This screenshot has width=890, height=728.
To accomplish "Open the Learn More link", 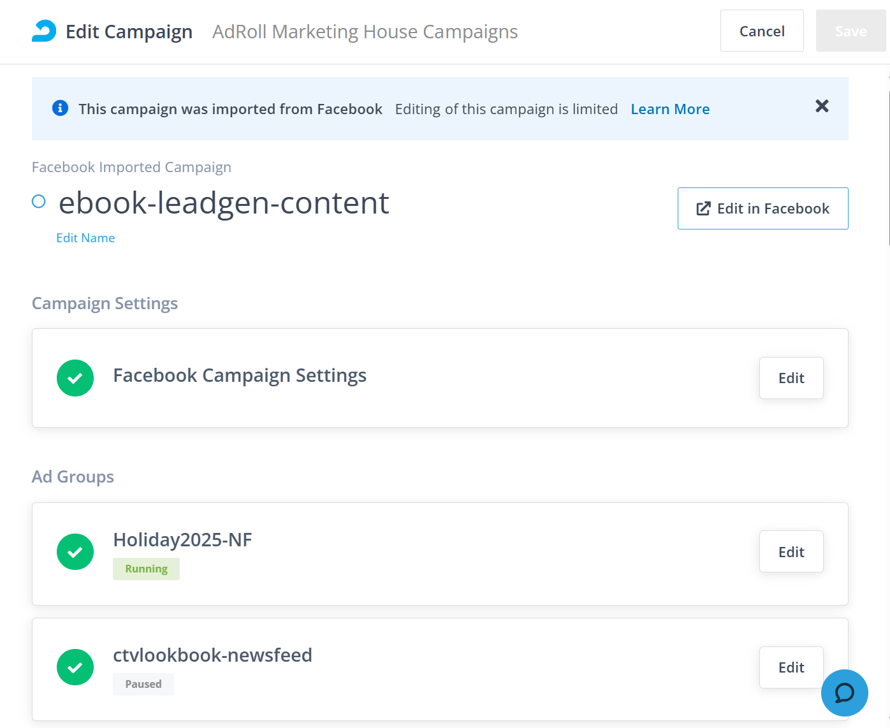I will tap(670, 109).
